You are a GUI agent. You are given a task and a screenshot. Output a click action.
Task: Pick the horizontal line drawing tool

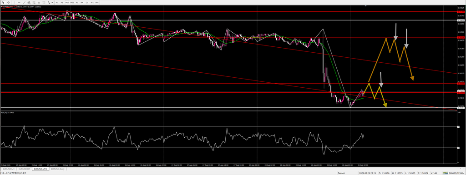tap(19, 2)
